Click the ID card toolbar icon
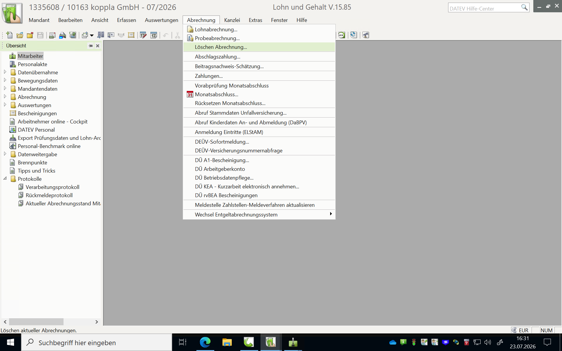The width and height of the screenshot is (562, 351). [x=111, y=35]
